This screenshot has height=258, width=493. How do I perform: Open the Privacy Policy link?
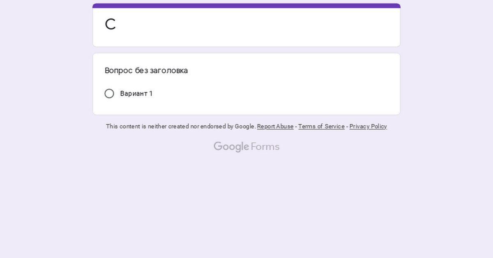point(368,127)
